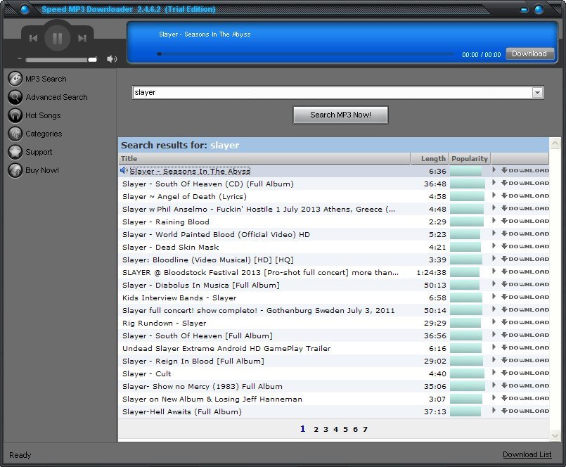The height and width of the screenshot is (467, 566).
Task: Skip back with the previous-track button
Action: 34,39
